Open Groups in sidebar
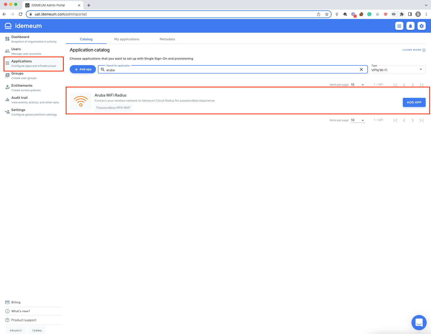 click(33, 76)
